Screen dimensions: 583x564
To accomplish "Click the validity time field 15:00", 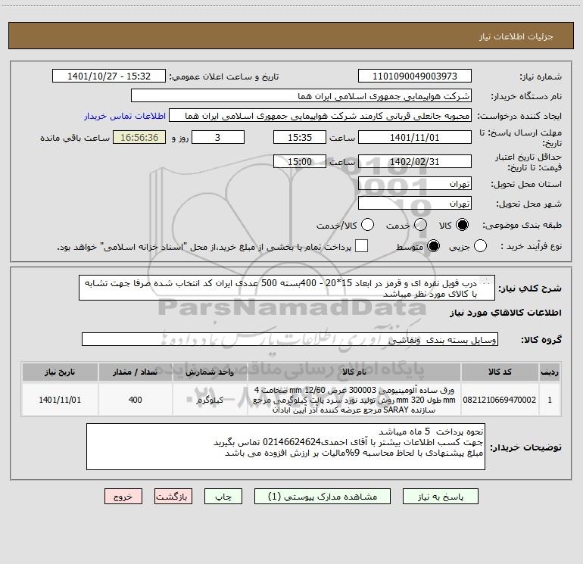I will (x=300, y=161).
